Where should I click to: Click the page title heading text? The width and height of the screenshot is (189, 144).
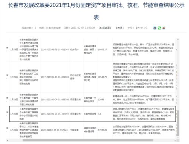click(96, 11)
